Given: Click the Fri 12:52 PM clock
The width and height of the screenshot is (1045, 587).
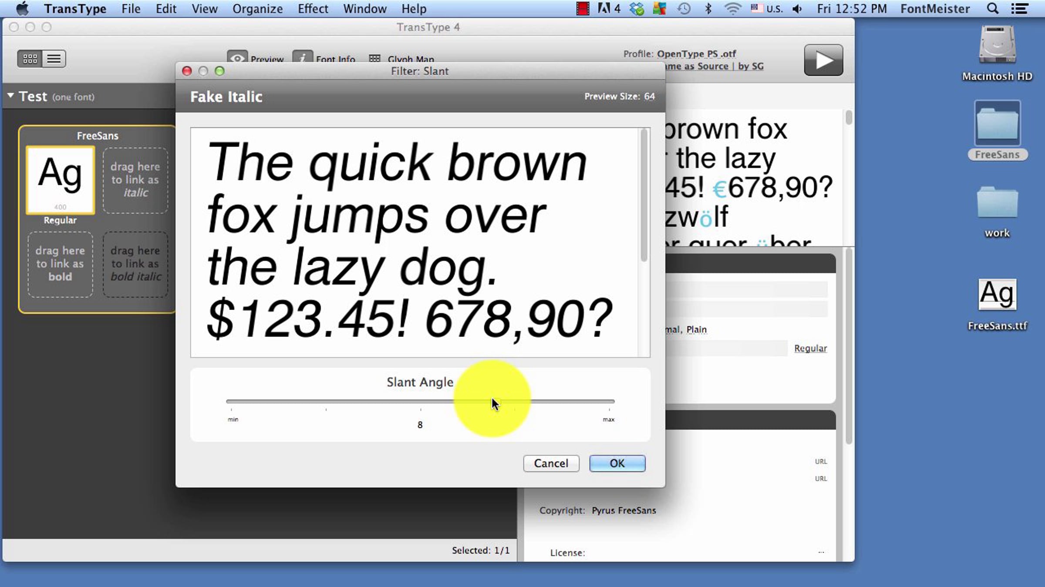Looking at the screenshot, I should (852, 9).
